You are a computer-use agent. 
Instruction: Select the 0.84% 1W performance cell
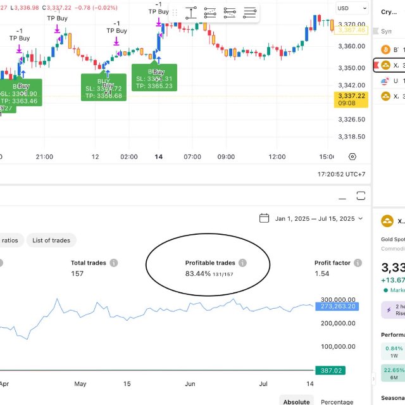coord(393,351)
